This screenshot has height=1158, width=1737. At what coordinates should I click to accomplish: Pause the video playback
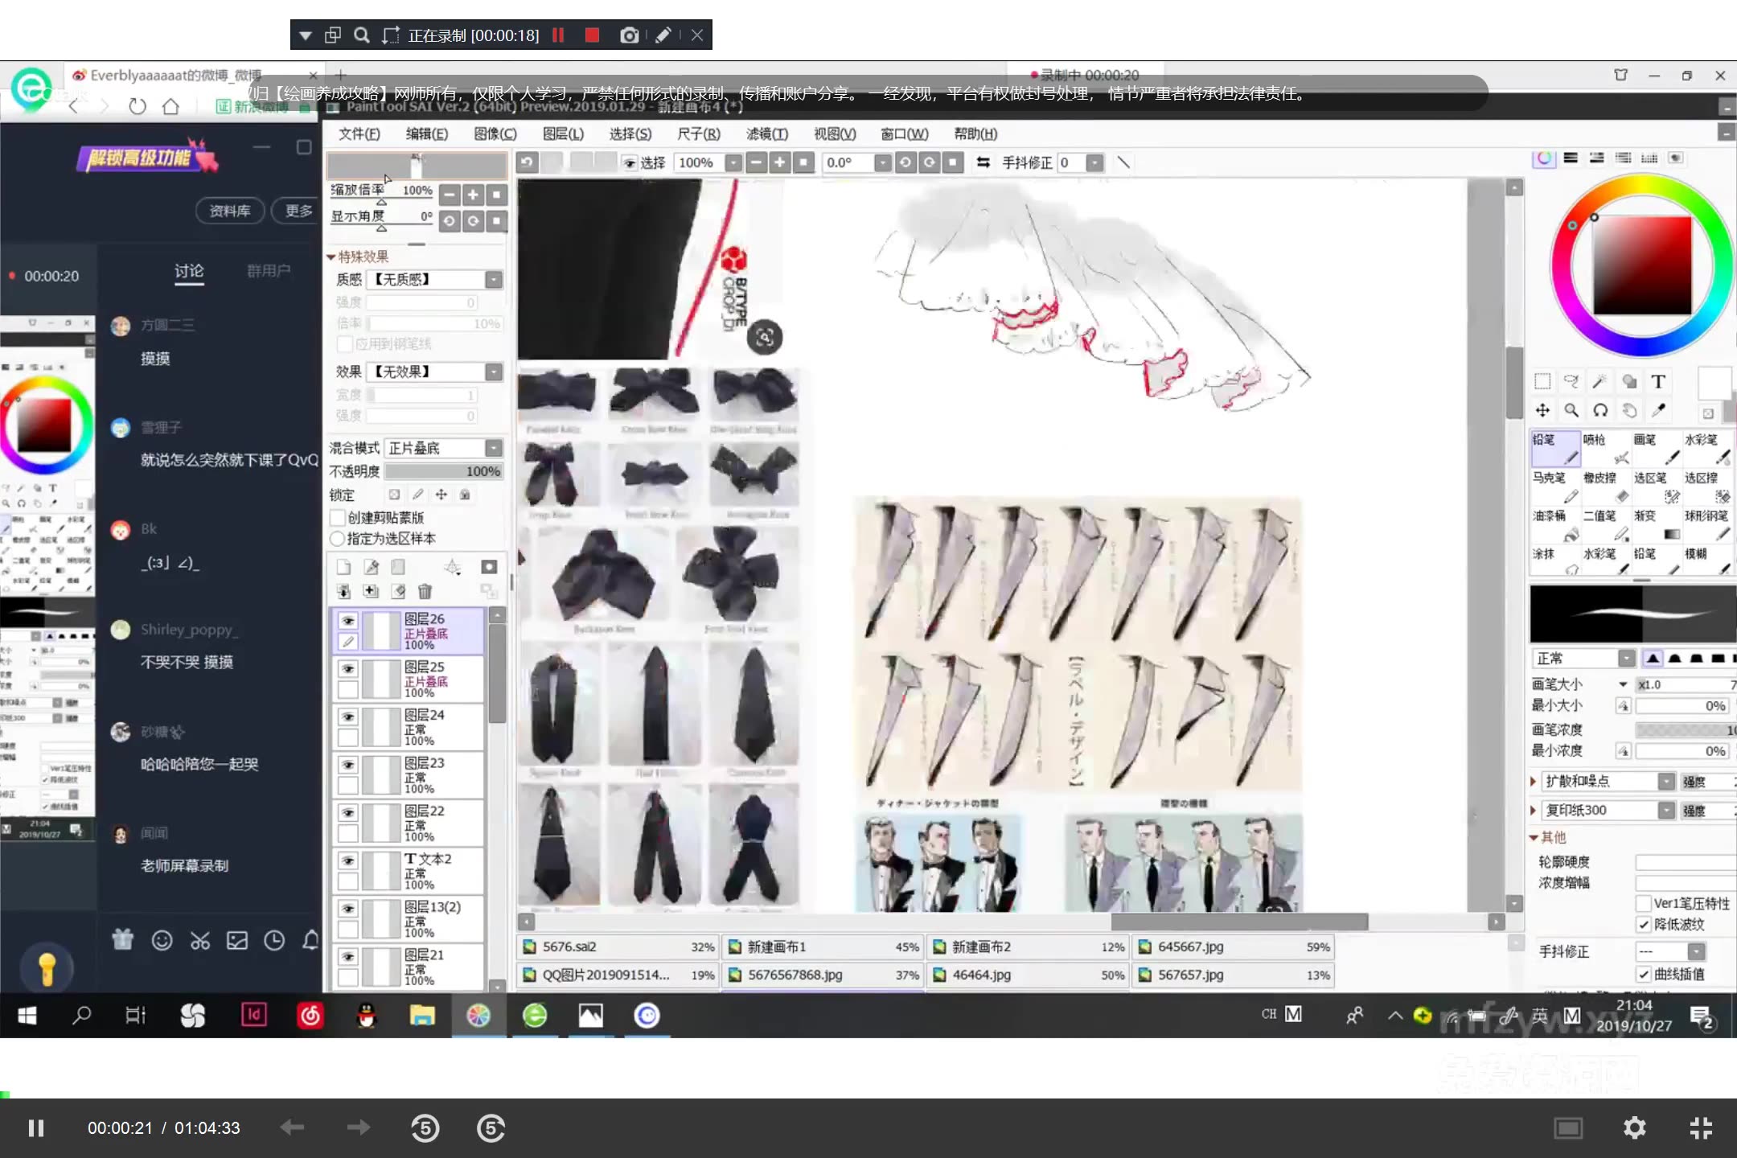point(36,1128)
